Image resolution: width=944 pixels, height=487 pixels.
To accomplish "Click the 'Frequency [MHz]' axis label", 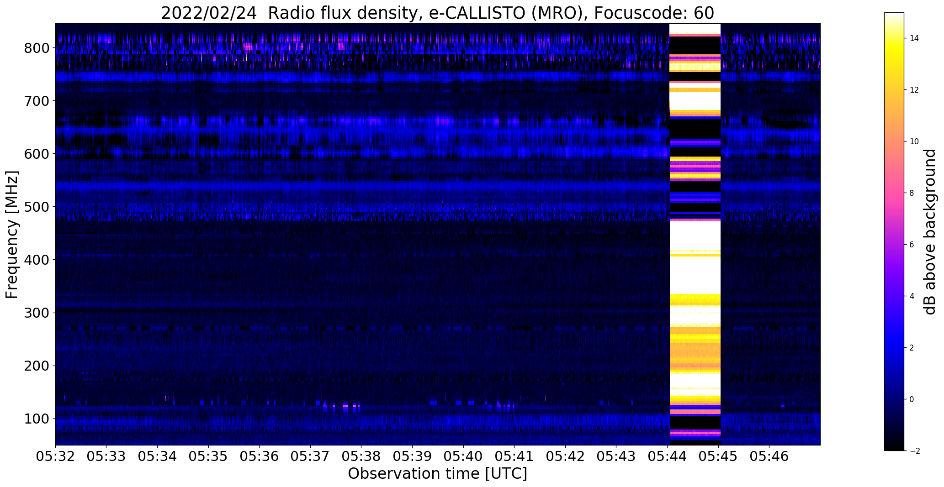I will click(12, 235).
